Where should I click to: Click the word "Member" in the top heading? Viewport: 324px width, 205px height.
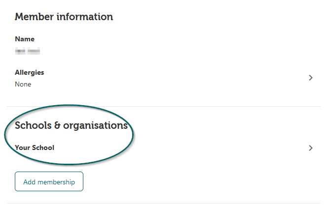tap(34, 17)
